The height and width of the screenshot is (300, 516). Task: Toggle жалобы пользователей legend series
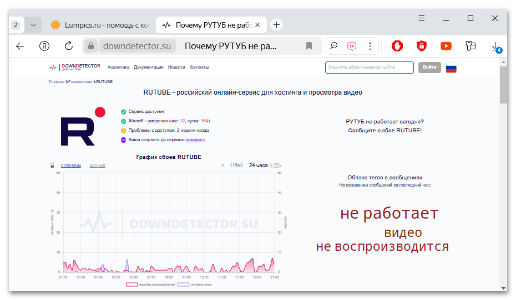click(150, 285)
